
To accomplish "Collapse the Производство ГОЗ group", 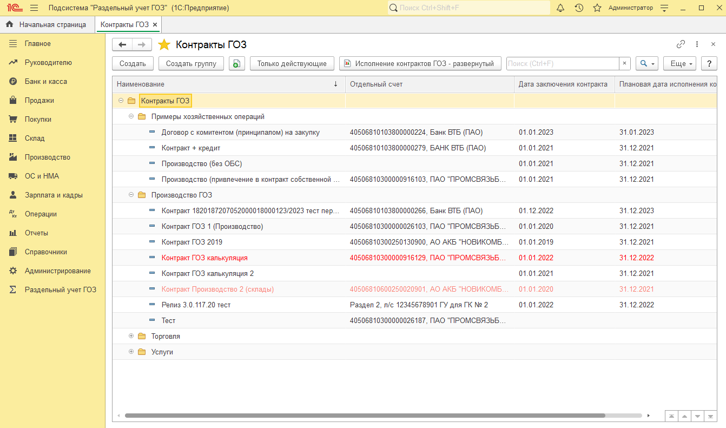I will pos(131,195).
